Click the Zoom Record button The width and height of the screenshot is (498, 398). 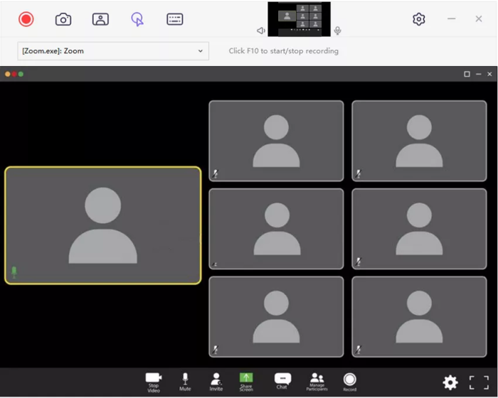pyautogui.click(x=349, y=381)
